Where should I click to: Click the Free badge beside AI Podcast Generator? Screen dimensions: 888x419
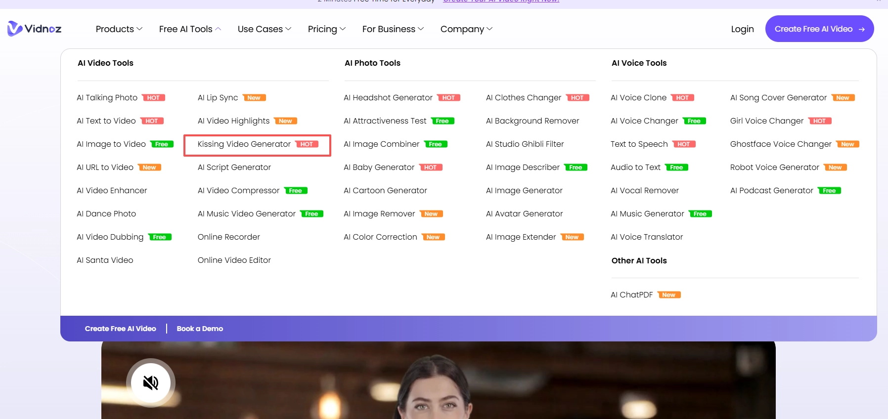click(829, 191)
